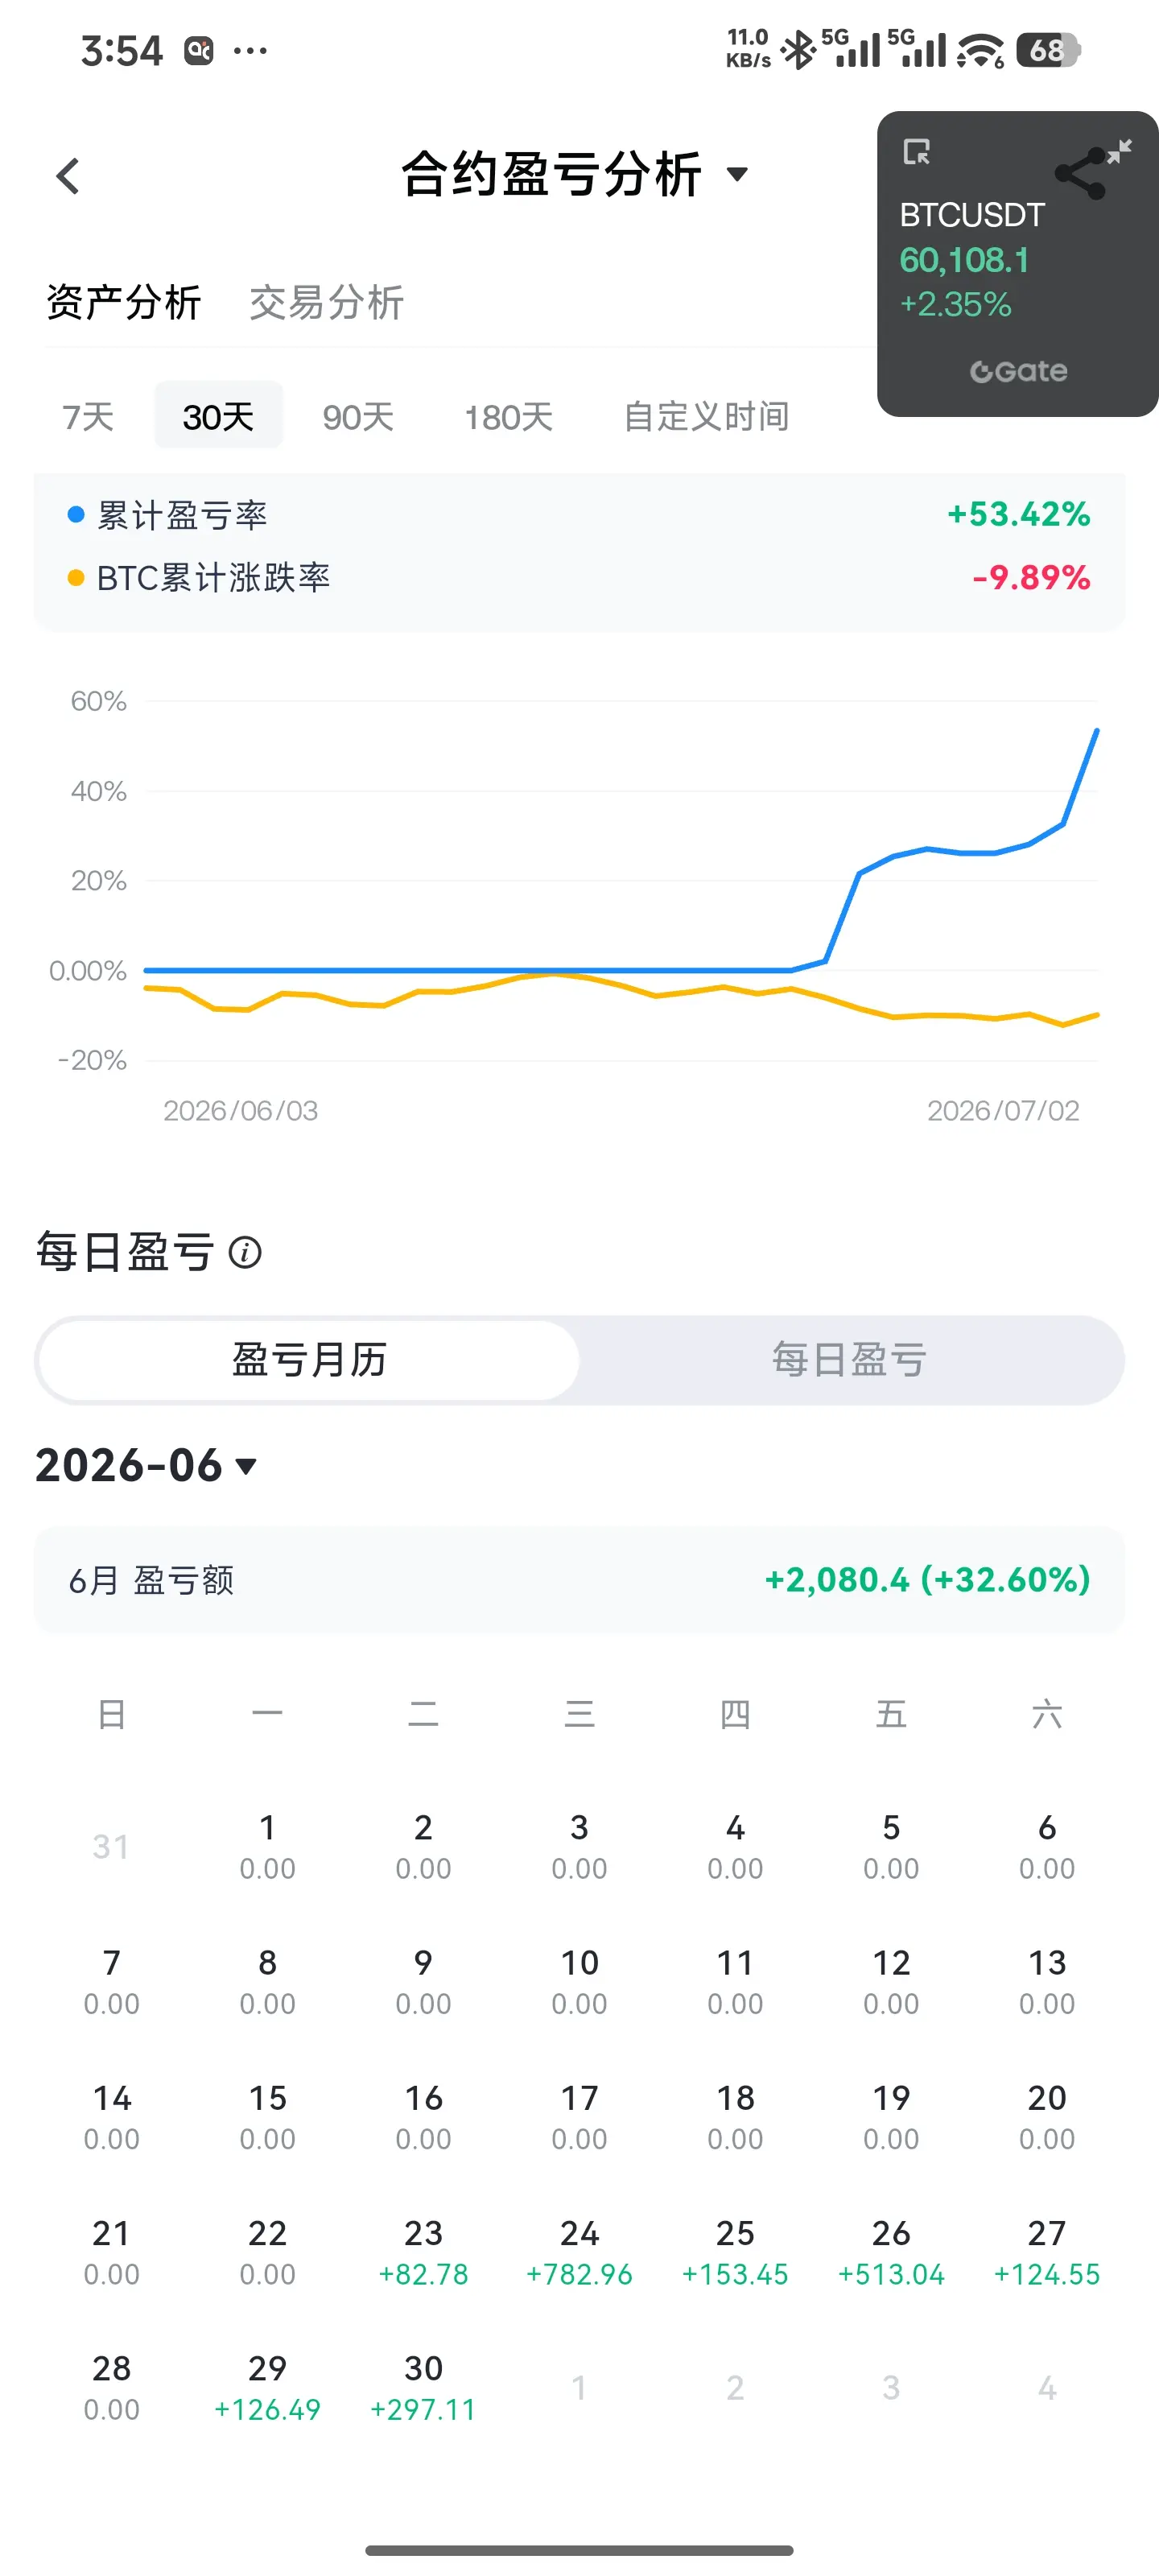
Task: Tap the back arrow icon
Action: pos(67,176)
